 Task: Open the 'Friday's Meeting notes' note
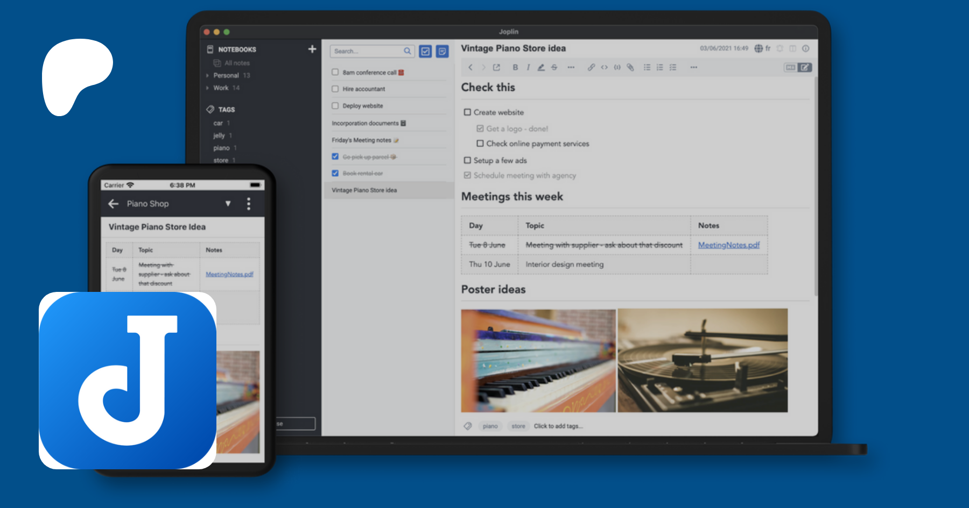point(361,140)
